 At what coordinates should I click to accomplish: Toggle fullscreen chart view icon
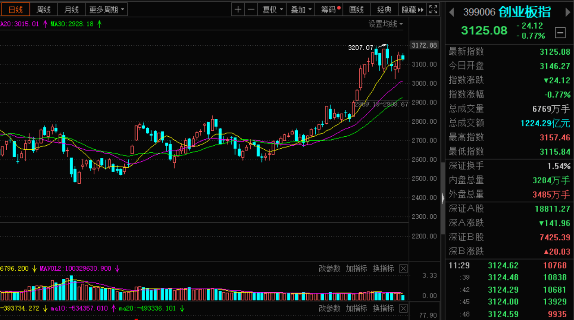coord(433,9)
